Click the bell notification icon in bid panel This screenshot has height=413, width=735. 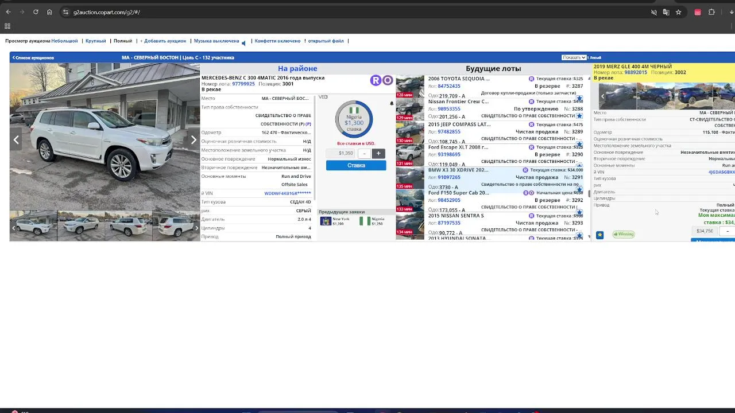tap(392, 104)
